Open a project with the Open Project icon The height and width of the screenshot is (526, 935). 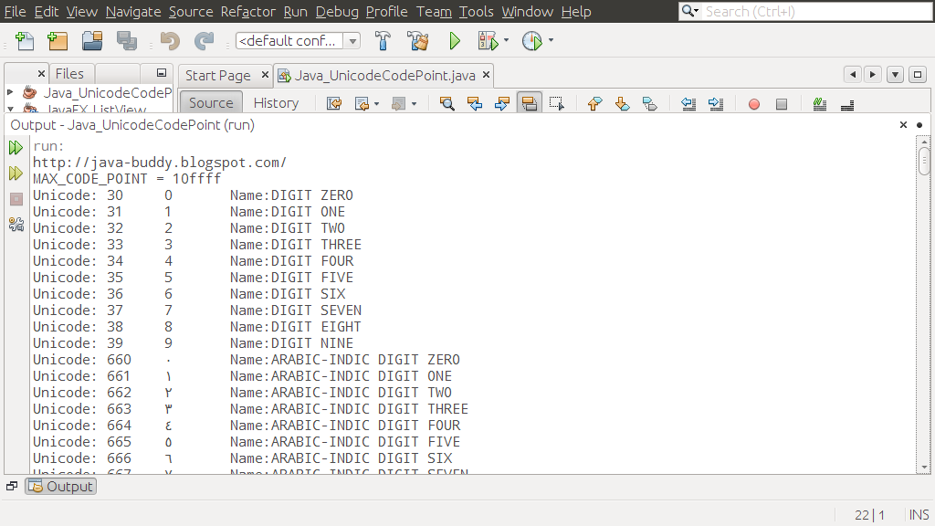tap(94, 40)
